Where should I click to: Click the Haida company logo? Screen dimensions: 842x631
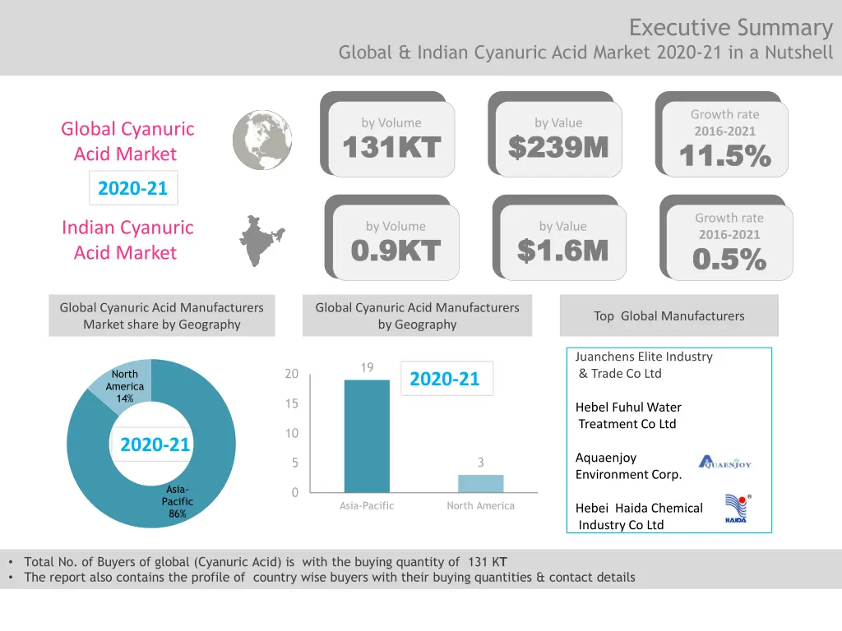point(737,509)
